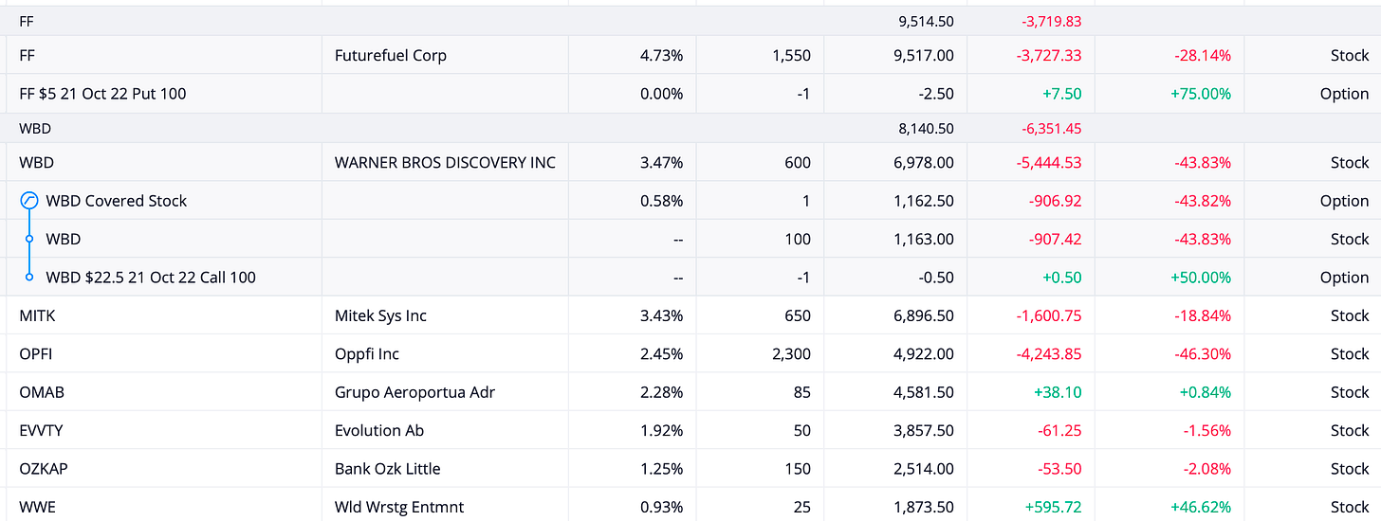This screenshot has height=521, width=1381.
Task: Click the Futurefuel Corp description
Action: (x=391, y=56)
